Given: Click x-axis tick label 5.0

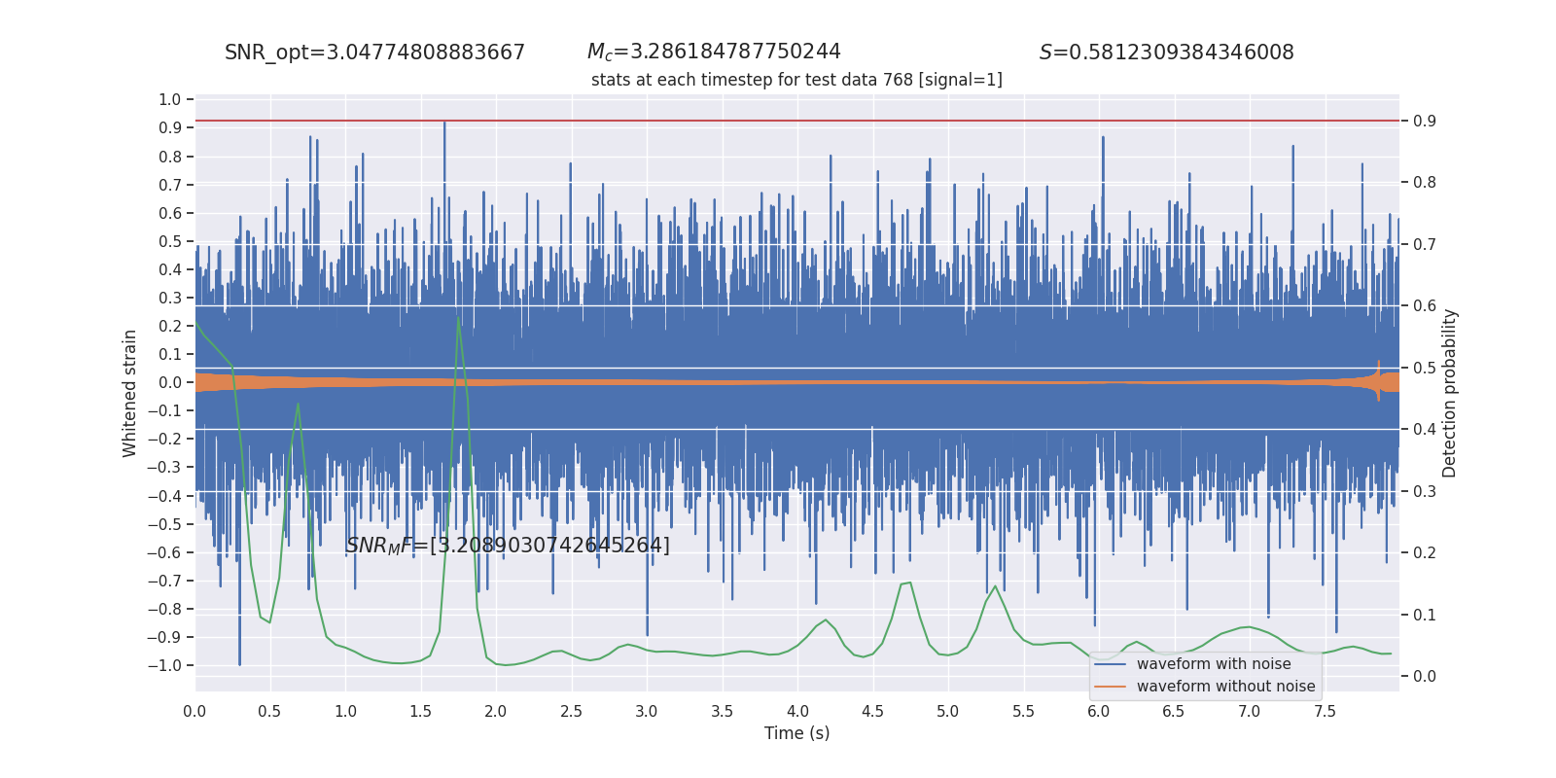Looking at the screenshot, I should (x=947, y=712).
